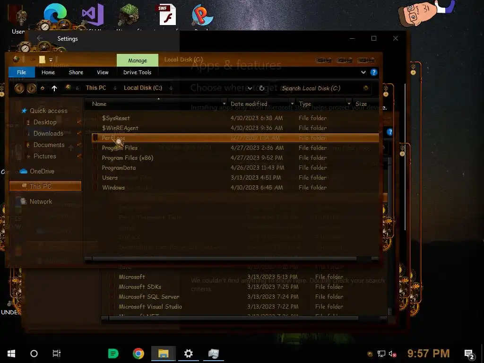The height and width of the screenshot is (363, 484).
Task: Expand the This PC breadcrumb arrow
Action: coord(115,88)
